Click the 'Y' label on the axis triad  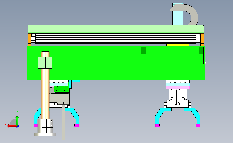17,113
